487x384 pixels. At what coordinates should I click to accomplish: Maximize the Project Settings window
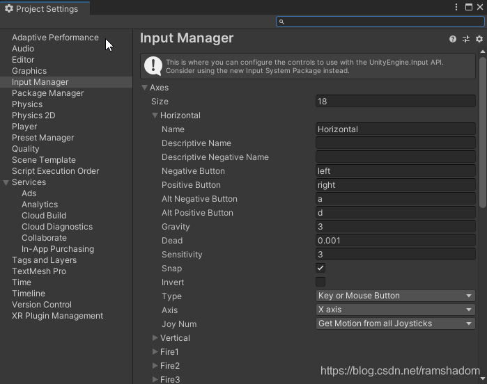pyautogui.click(x=469, y=8)
